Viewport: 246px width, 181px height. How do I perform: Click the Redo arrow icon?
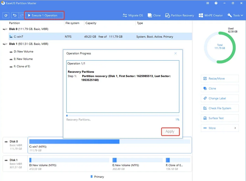(21, 15)
